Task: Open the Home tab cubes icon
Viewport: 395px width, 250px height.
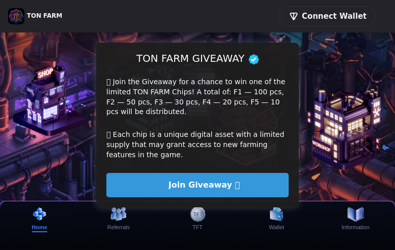Action: coord(39,214)
